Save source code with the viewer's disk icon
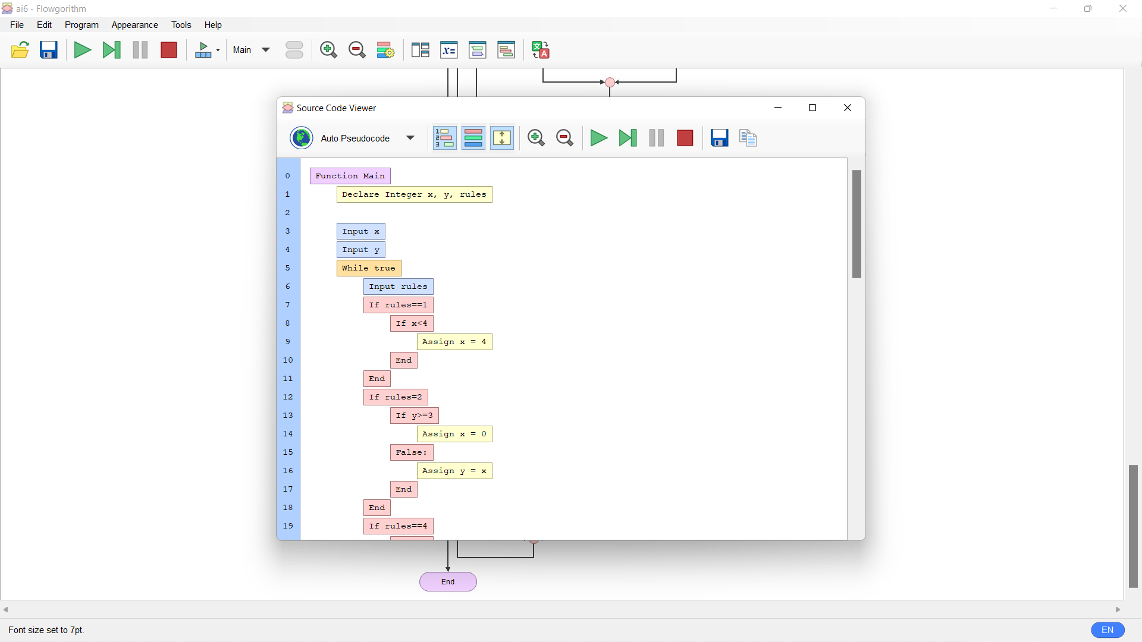Viewport: 1142px width, 642px height. click(x=720, y=138)
